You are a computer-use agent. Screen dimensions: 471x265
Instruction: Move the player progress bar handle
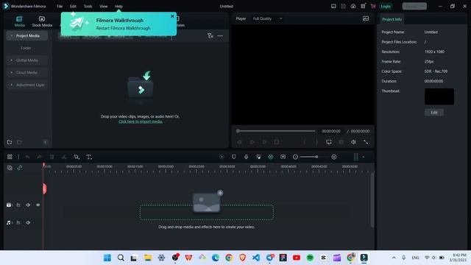tap(238, 131)
